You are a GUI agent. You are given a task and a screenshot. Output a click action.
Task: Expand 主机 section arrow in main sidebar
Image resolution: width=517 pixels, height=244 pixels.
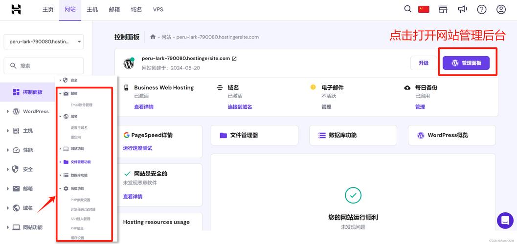click(x=8, y=131)
